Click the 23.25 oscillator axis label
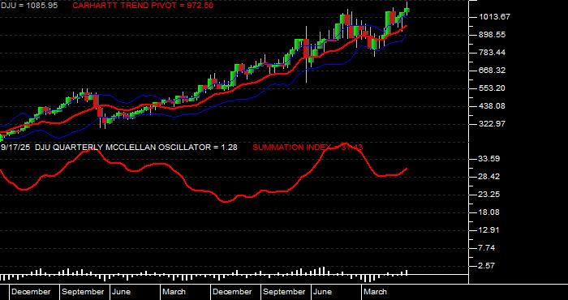 pos(489,195)
